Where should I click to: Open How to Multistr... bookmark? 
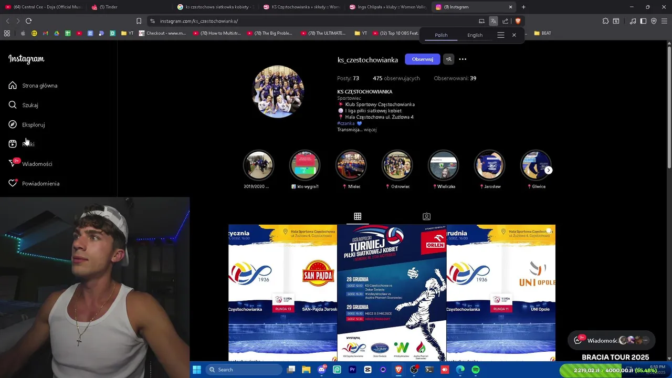pyautogui.click(x=217, y=33)
